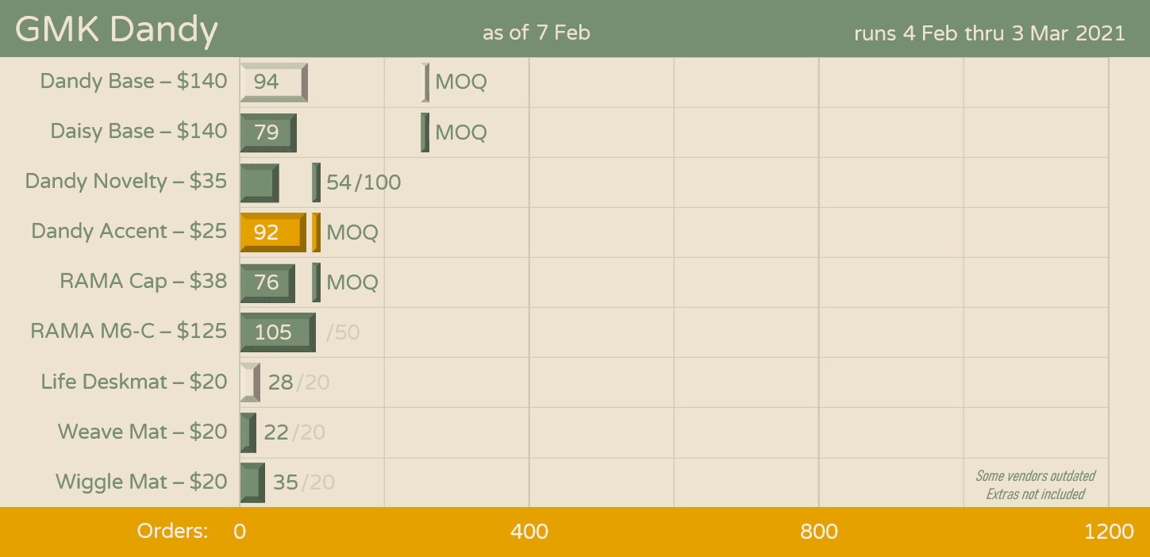Click the RAMA M6-C bar showing 105
This screenshot has width=1150, height=557.
click(277, 332)
